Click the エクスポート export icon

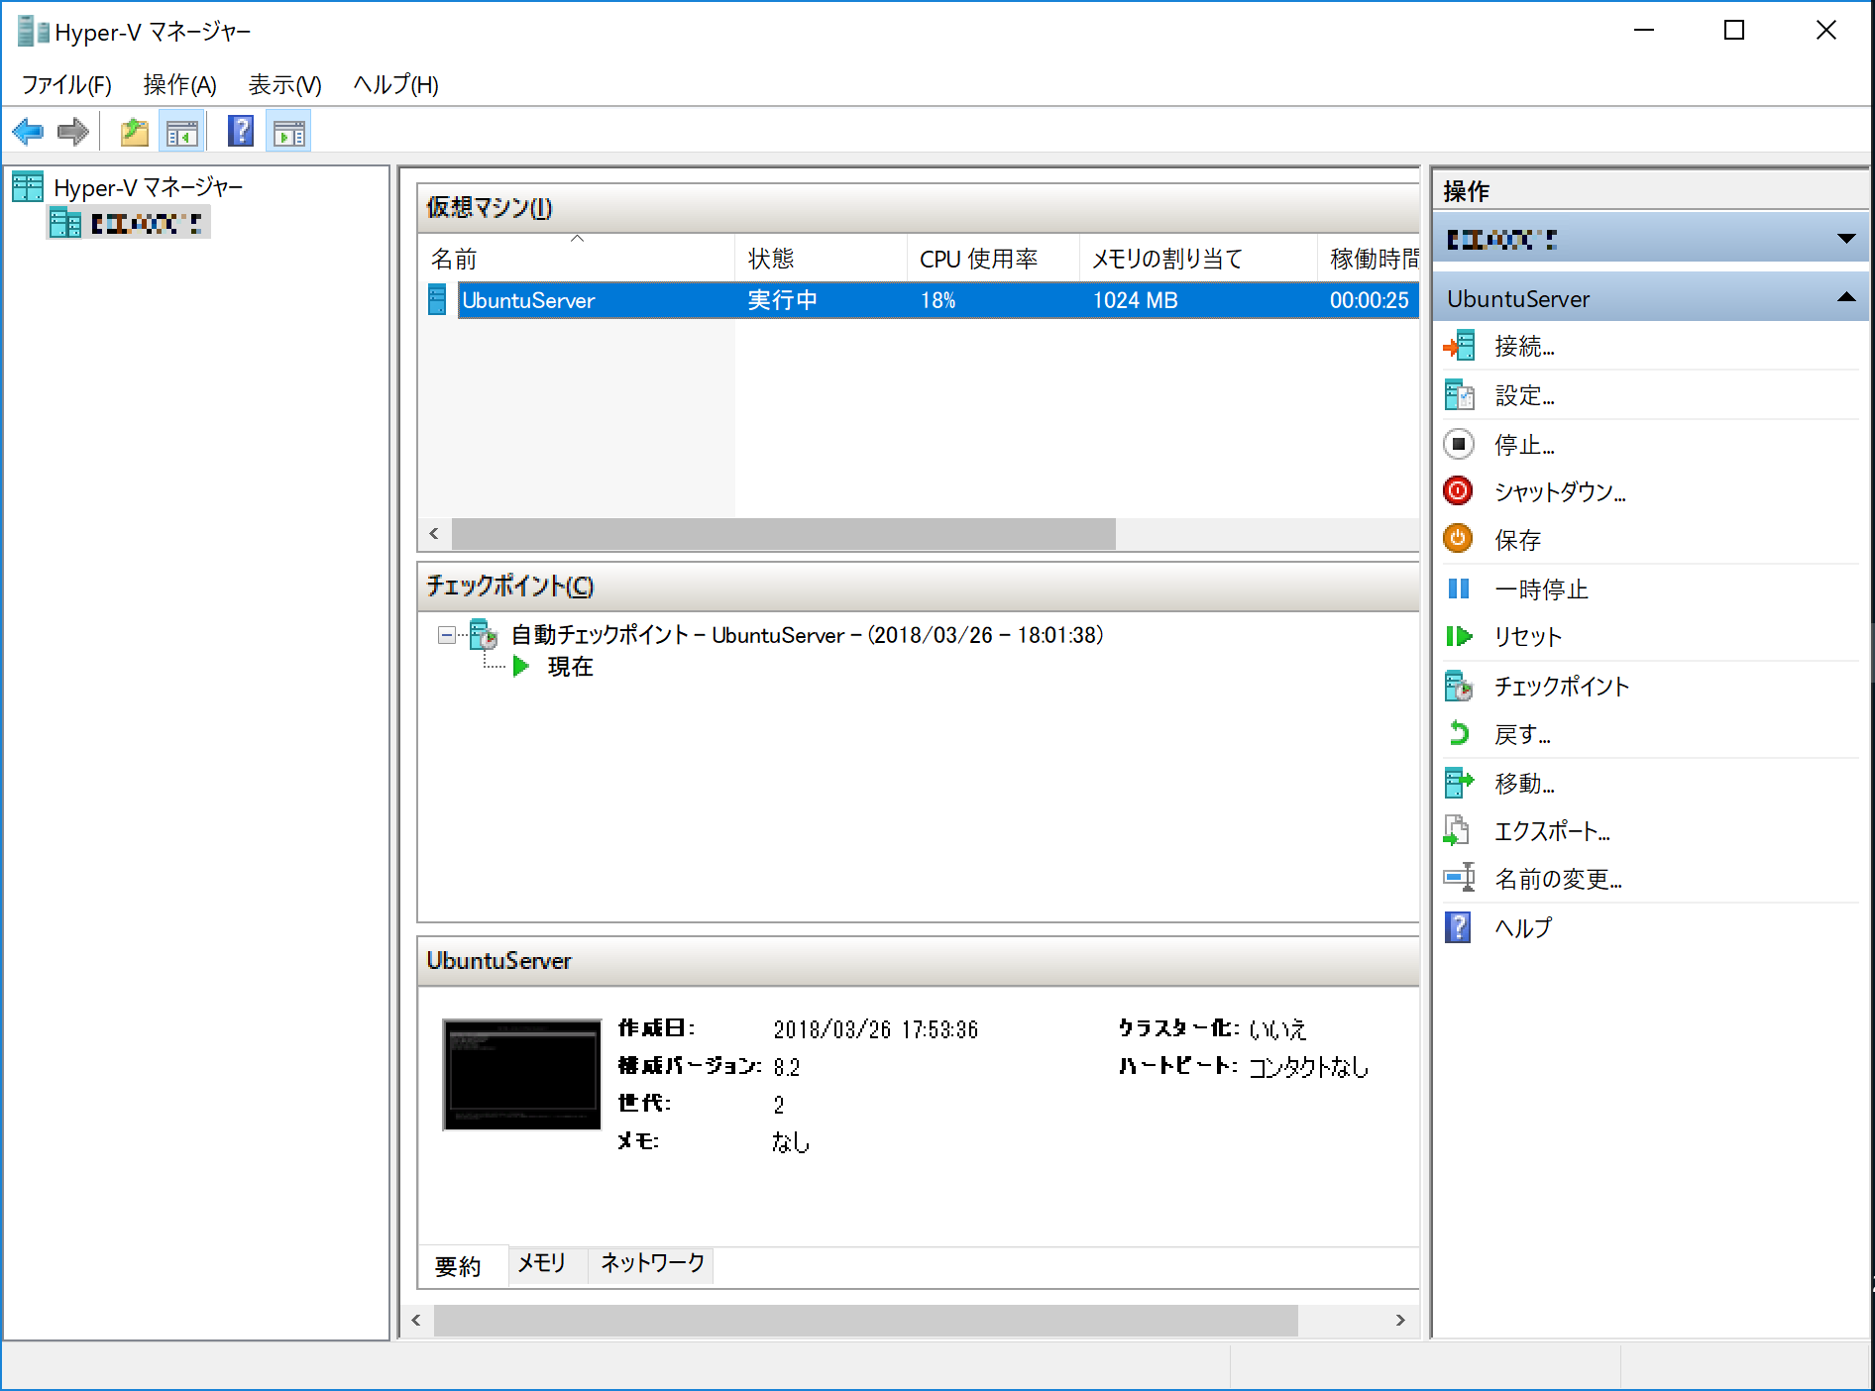click(1457, 830)
